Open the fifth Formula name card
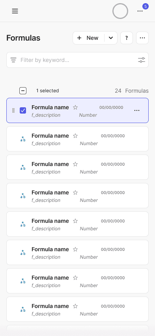Image resolution: width=155 pixels, height=336 pixels. (x=78, y=224)
